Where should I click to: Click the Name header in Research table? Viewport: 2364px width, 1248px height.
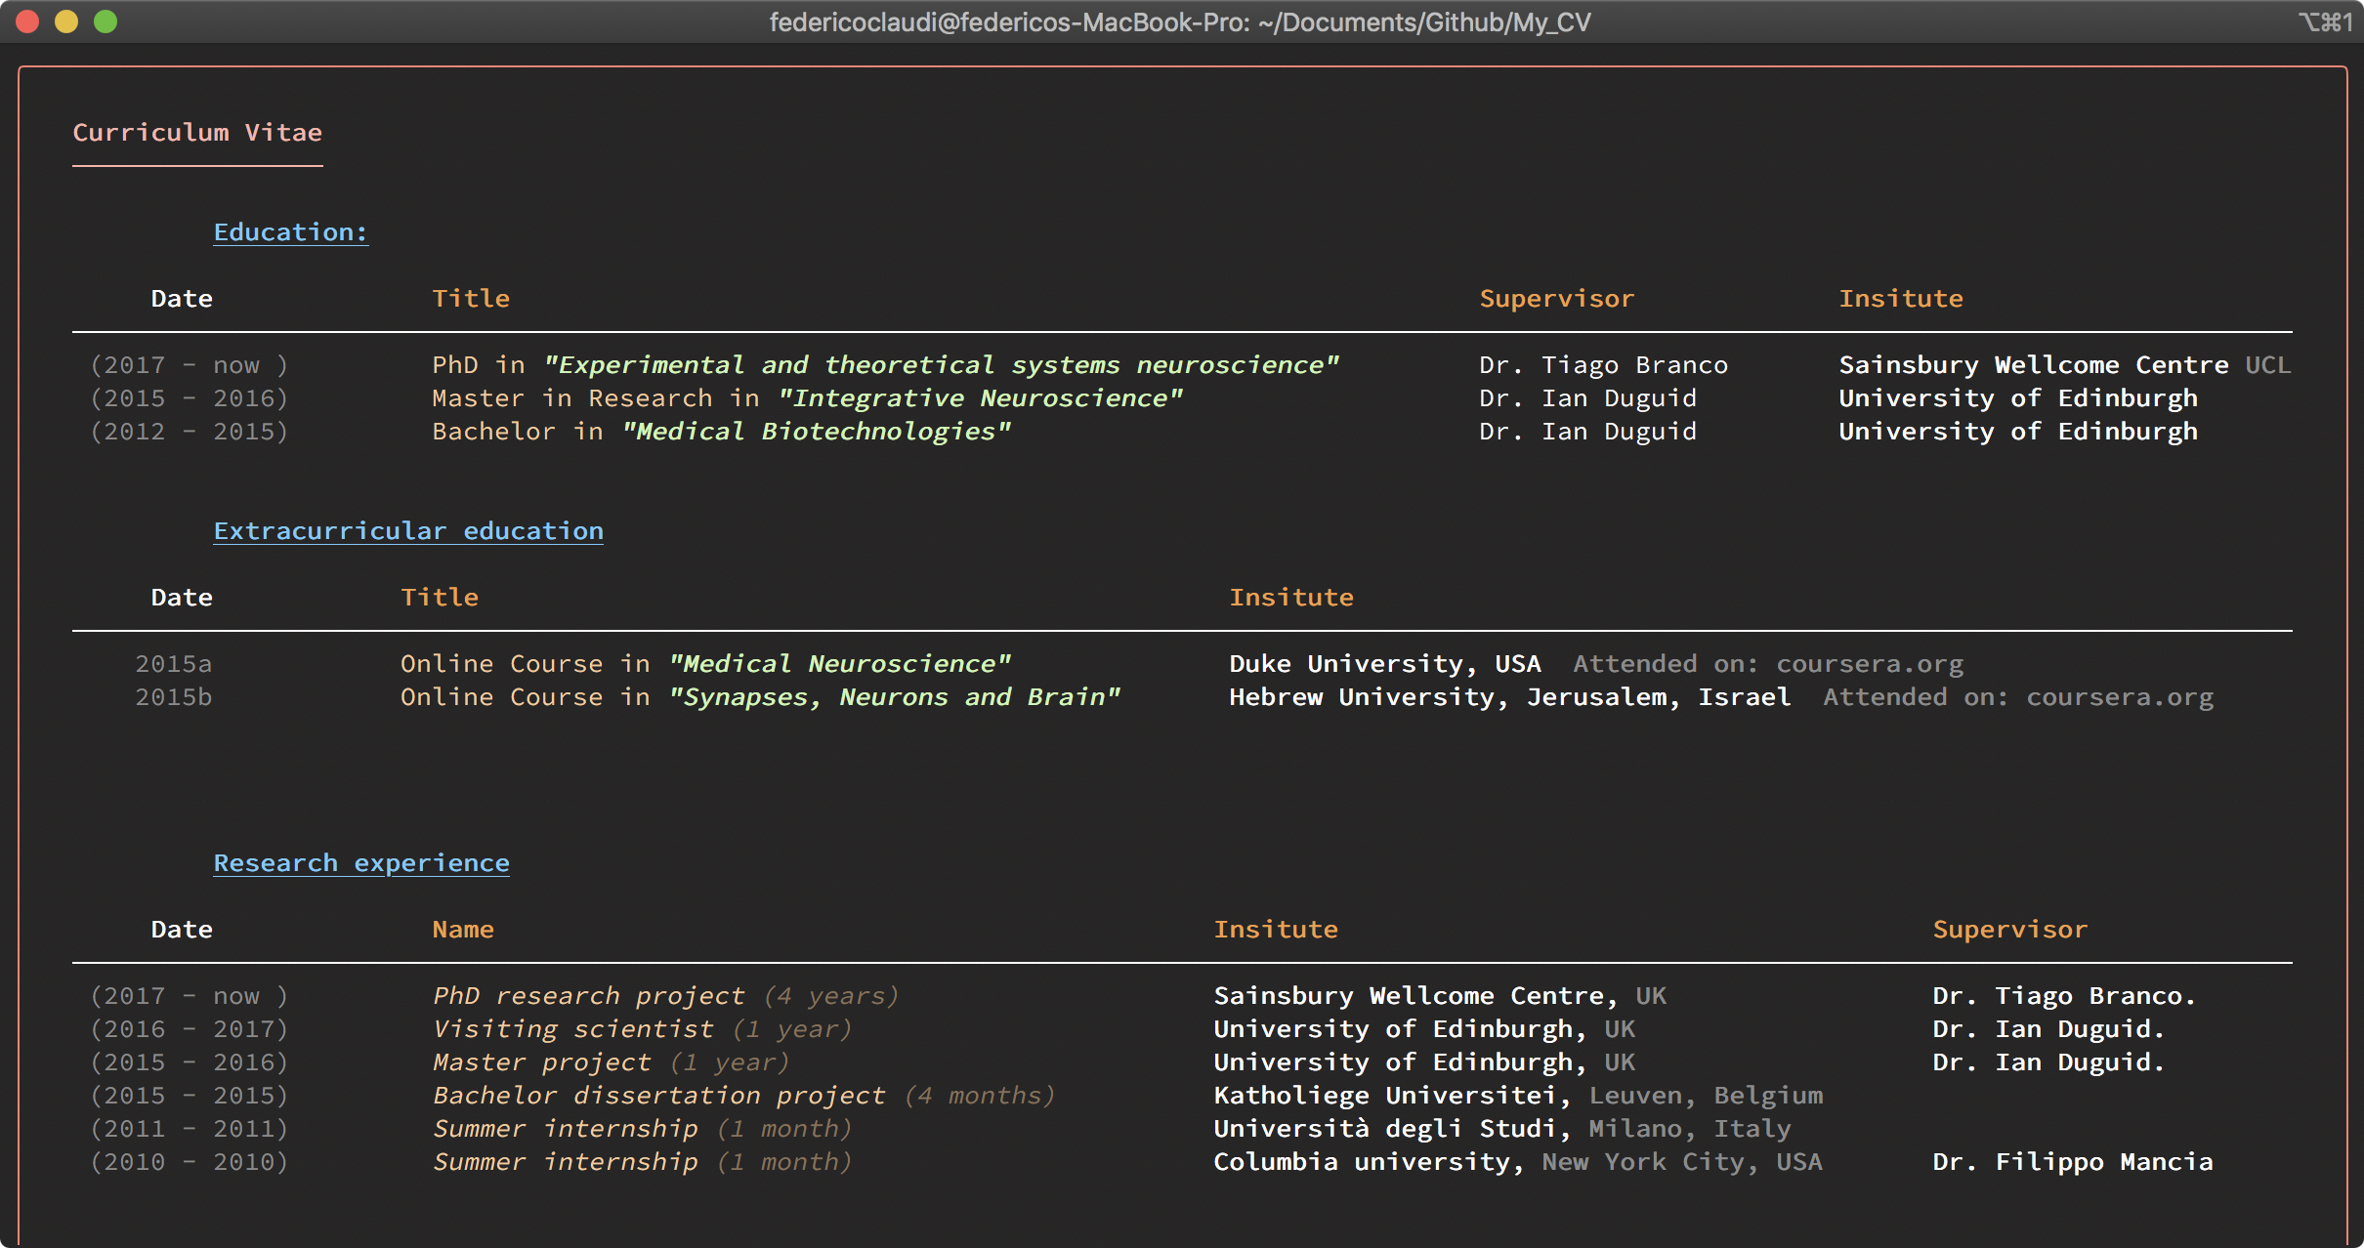pyautogui.click(x=463, y=930)
